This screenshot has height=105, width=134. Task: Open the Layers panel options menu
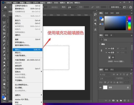[x=132, y=70]
